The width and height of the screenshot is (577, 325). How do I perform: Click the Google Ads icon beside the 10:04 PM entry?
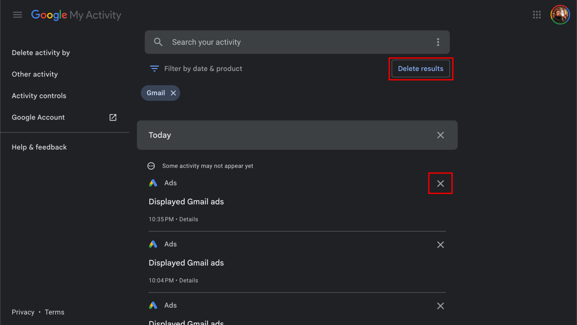click(153, 244)
